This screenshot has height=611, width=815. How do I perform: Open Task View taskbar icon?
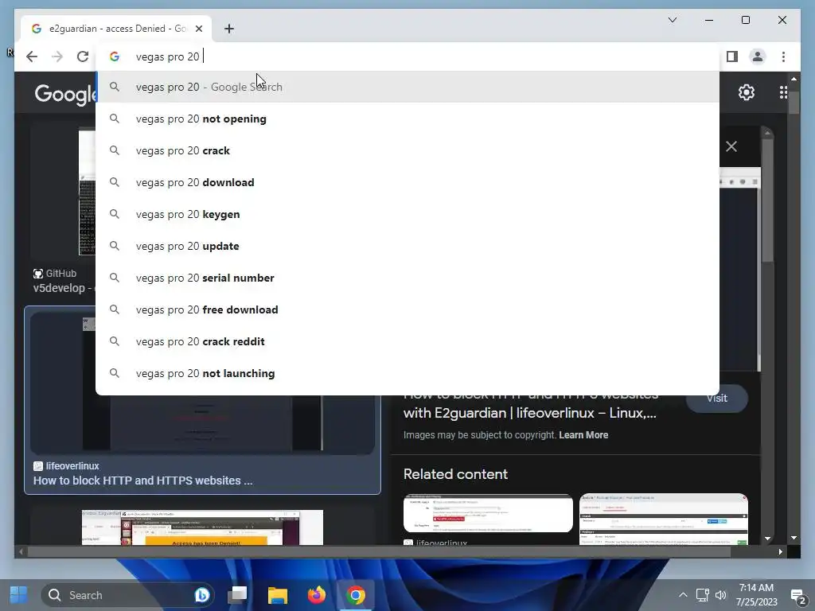click(x=237, y=595)
